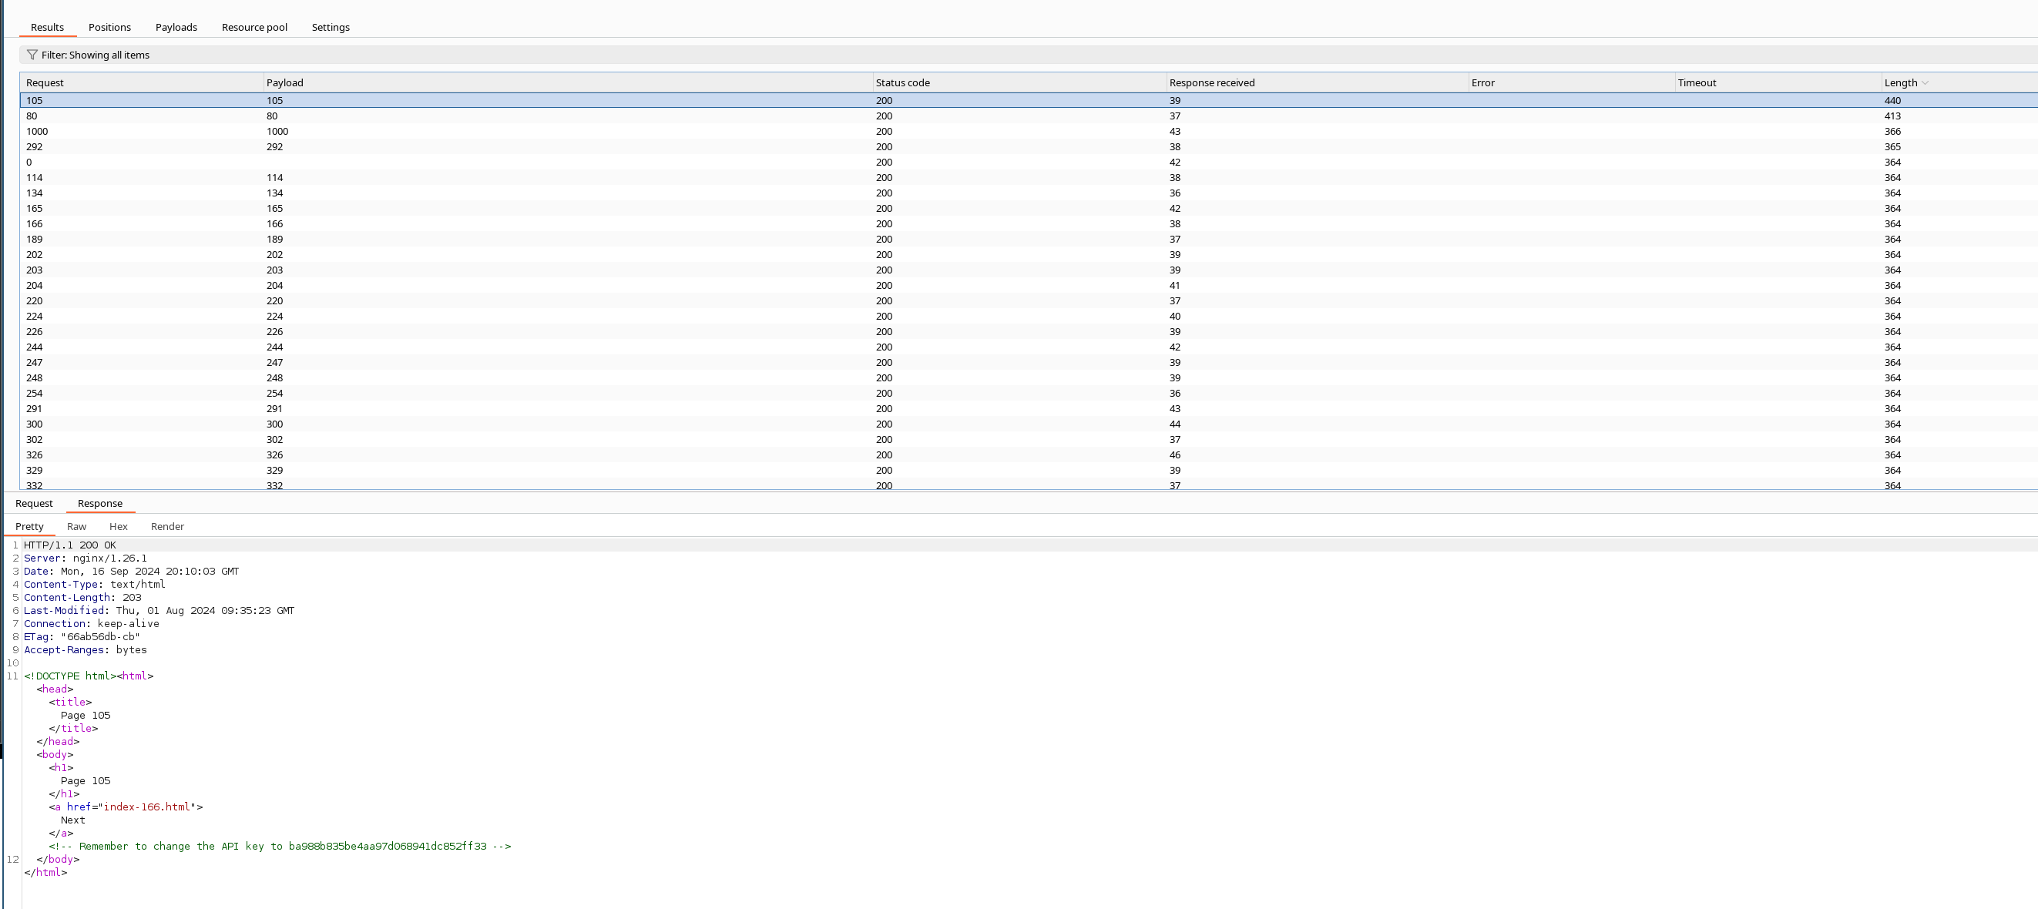This screenshot has width=2038, height=909.
Task: Select result row with payload 204
Action: point(1029,286)
